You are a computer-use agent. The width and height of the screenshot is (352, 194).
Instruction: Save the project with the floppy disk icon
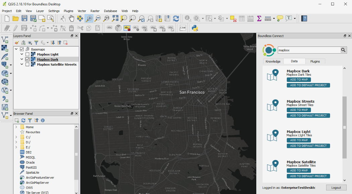(x=24, y=19)
